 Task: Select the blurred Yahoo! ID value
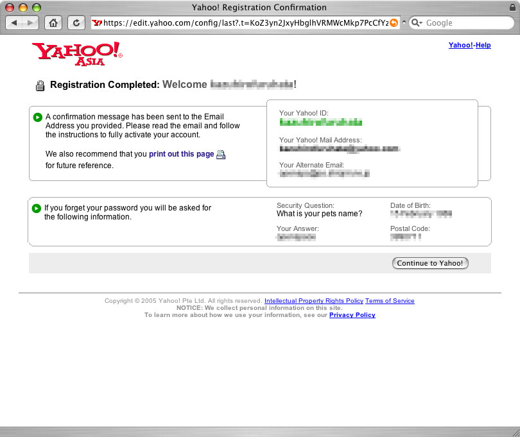click(321, 123)
